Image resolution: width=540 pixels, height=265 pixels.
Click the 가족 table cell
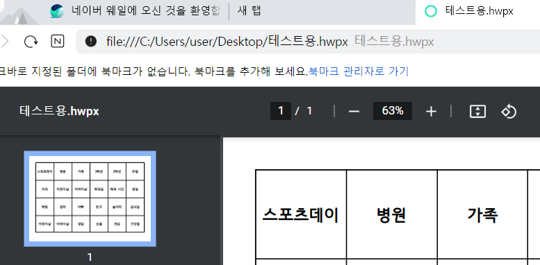482,214
